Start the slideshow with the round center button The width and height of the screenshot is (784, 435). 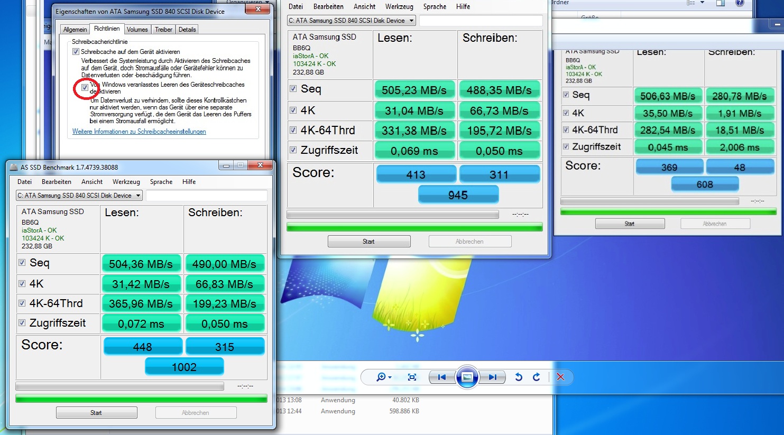click(467, 377)
